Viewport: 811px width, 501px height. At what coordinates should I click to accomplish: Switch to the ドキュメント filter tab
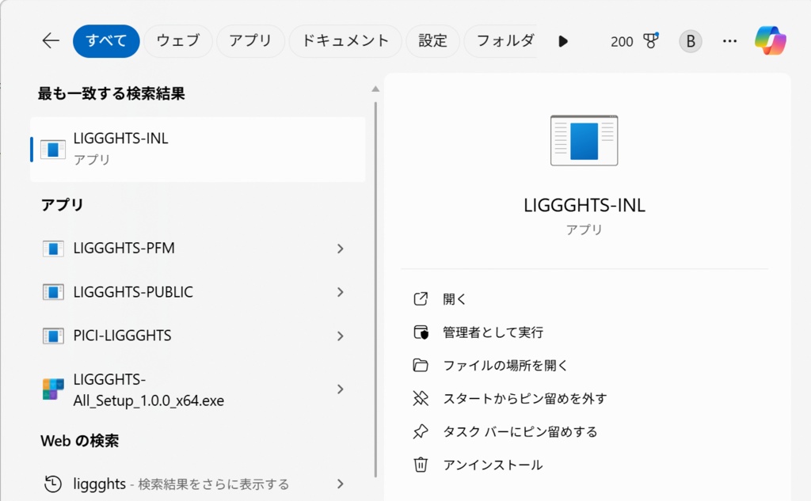point(345,40)
